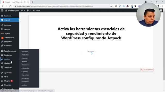Open the comments bubble in admin bar

[x=28, y=10]
